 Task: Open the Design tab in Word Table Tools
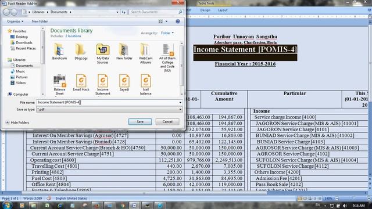[x=205, y=10]
